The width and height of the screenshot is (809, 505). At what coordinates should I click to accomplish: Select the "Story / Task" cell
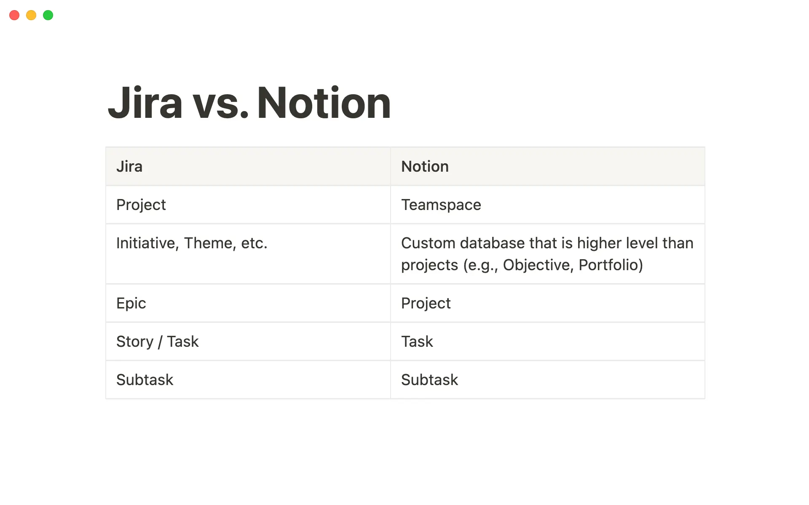tap(248, 342)
